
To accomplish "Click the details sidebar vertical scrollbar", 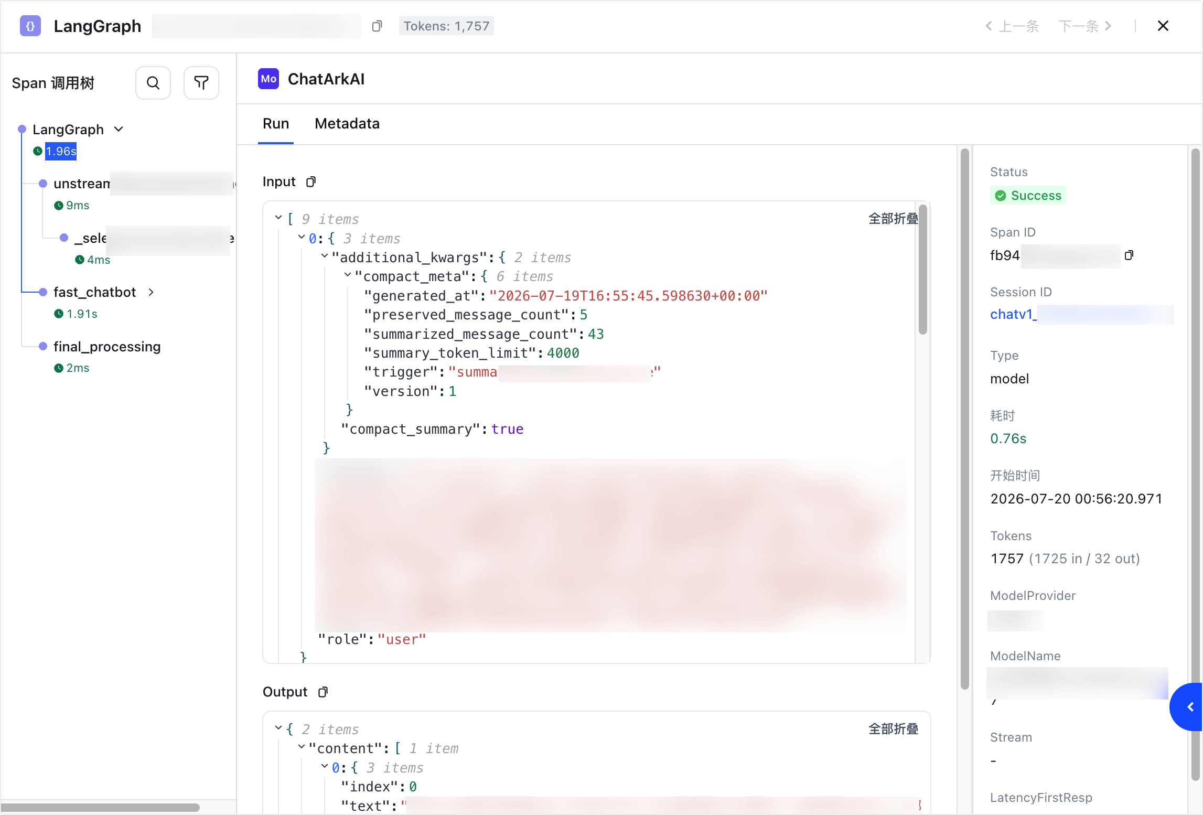I will (x=1195, y=464).
